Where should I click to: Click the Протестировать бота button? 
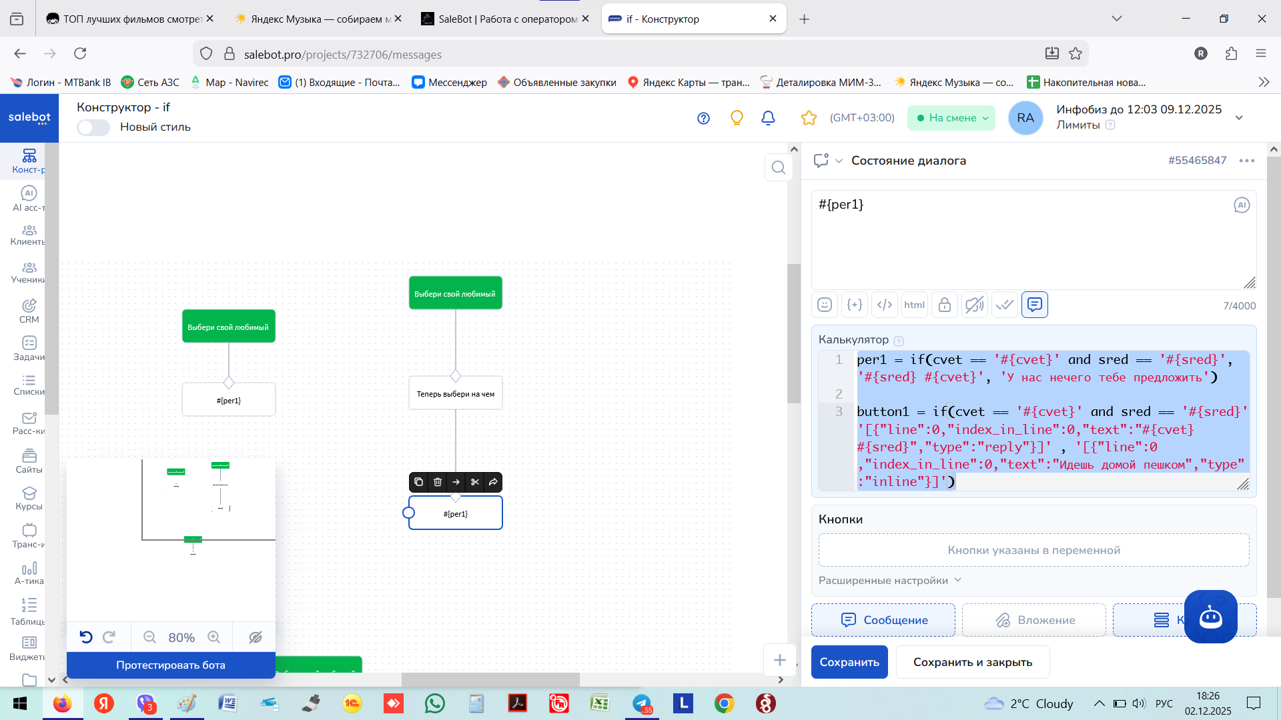[x=171, y=665]
